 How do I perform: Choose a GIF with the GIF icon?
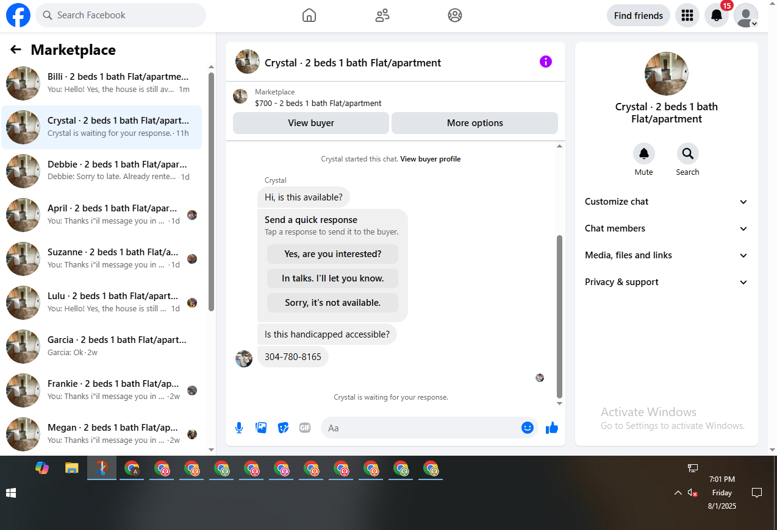[305, 428]
